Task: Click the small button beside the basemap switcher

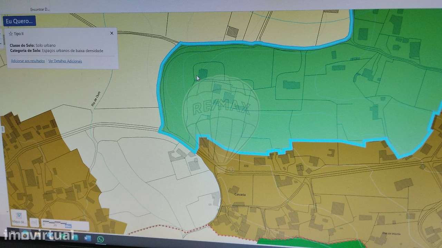Action: click(34, 222)
